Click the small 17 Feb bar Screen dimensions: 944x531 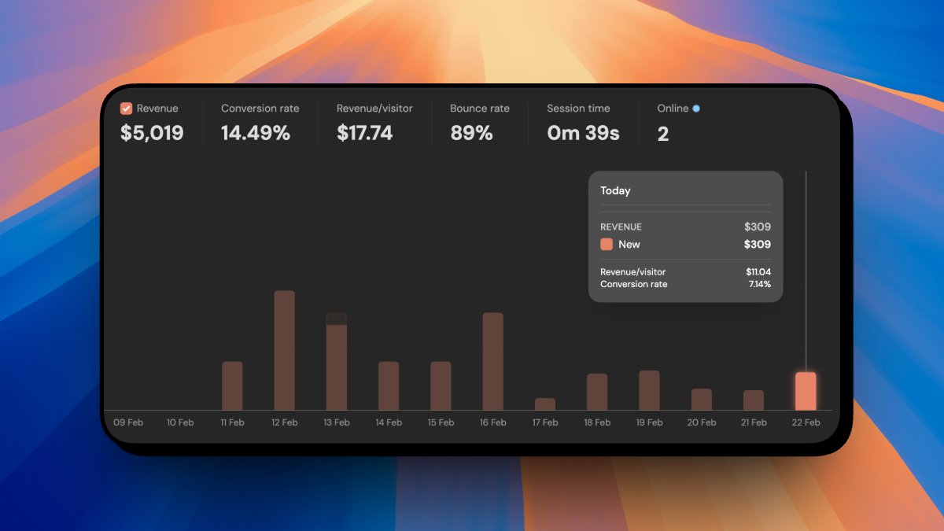click(x=545, y=405)
